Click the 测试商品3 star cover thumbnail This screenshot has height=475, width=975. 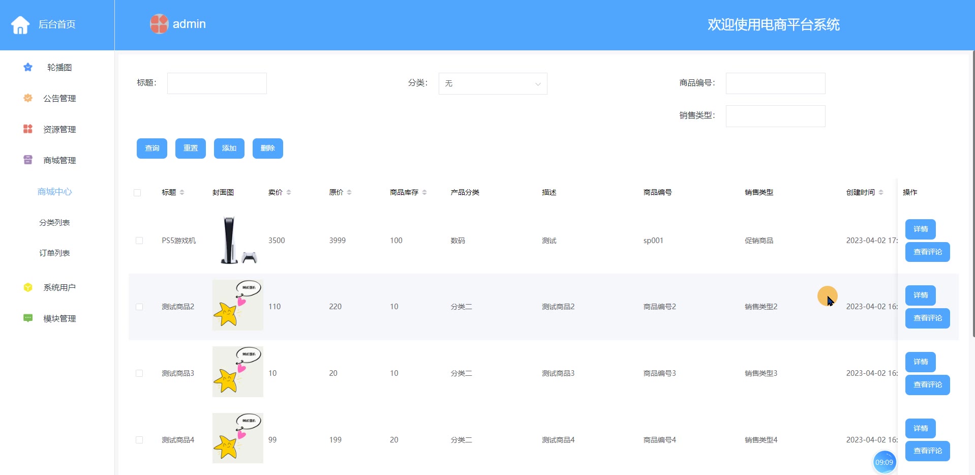click(238, 372)
